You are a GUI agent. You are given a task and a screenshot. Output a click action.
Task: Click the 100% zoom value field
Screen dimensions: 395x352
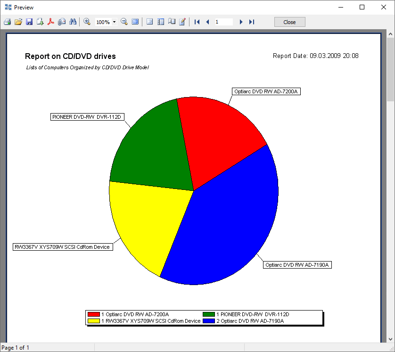pyautogui.click(x=103, y=22)
